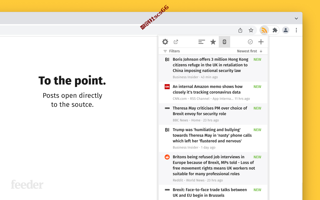Click BBC logo on Theresa May post
The width and height of the screenshot is (320, 200).
point(167,108)
